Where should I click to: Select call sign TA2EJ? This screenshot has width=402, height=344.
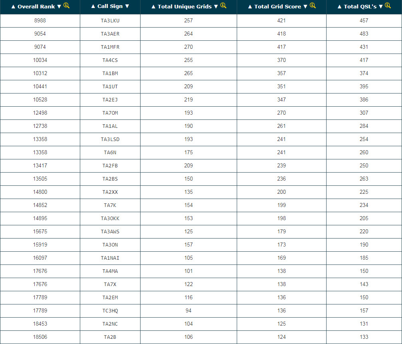pyautogui.click(x=110, y=100)
